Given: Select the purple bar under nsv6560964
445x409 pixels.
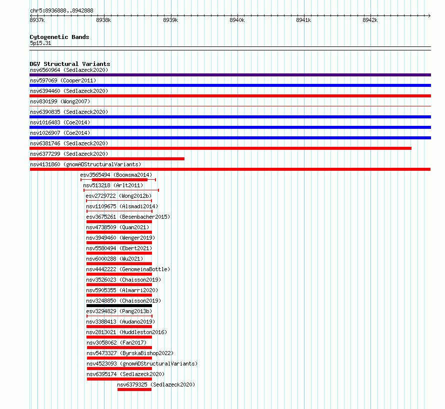Looking at the screenshot, I should 230,75.
